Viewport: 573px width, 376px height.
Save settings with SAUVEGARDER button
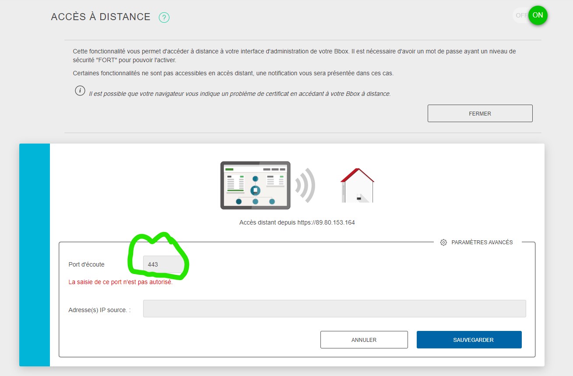pyautogui.click(x=469, y=340)
